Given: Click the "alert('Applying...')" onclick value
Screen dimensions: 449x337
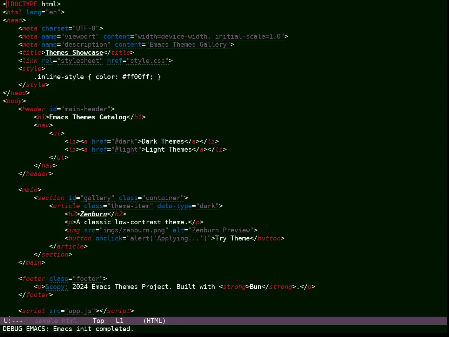Looking at the screenshot, I should tap(169, 238).
